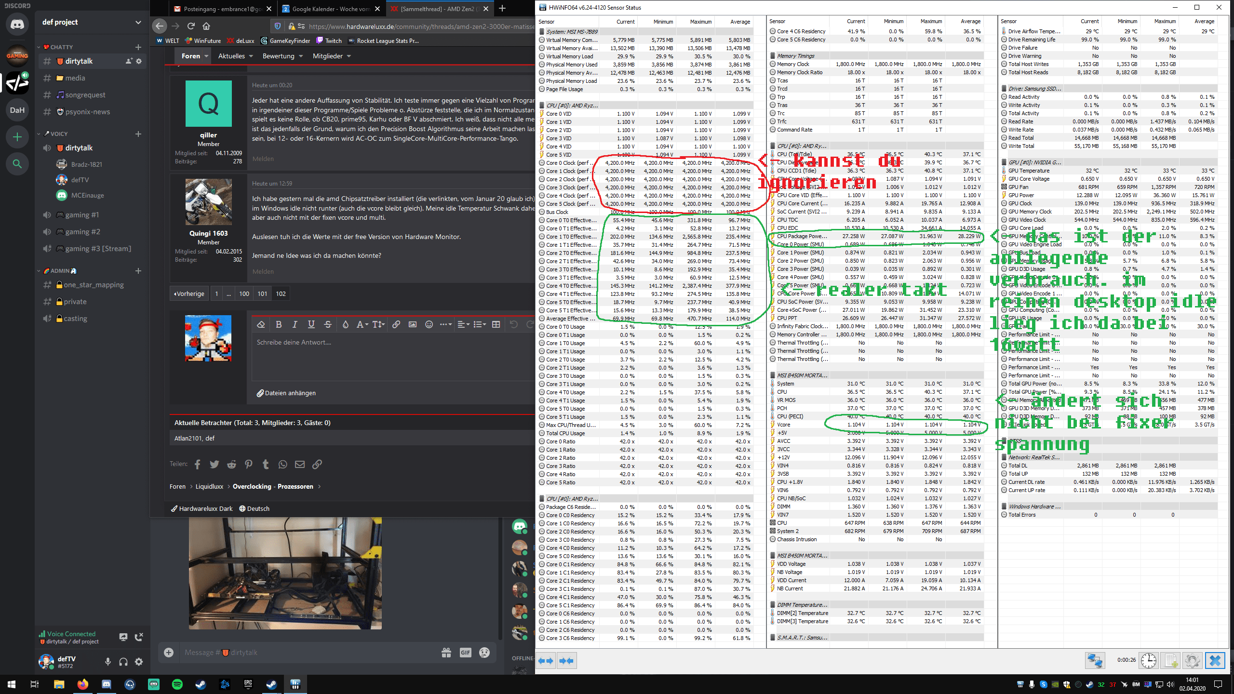Start HWiNFO logging to file icon
1234x694 pixels.
(x=1171, y=660)
